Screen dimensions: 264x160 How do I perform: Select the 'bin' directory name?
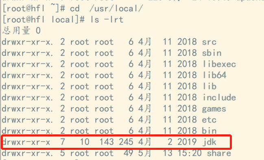[209, 131]
